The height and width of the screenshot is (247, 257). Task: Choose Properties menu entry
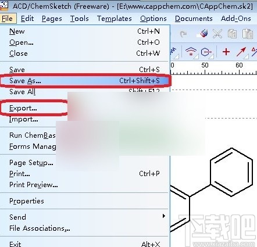click(x=85, y=201)
